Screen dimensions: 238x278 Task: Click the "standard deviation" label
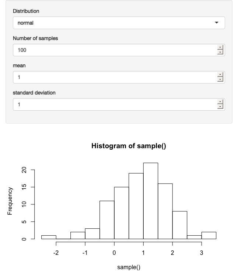click(34, 93)
